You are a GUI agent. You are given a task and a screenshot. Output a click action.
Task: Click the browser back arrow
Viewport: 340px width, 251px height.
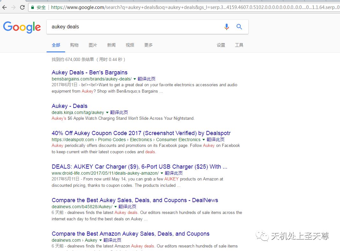click(4, 7)
